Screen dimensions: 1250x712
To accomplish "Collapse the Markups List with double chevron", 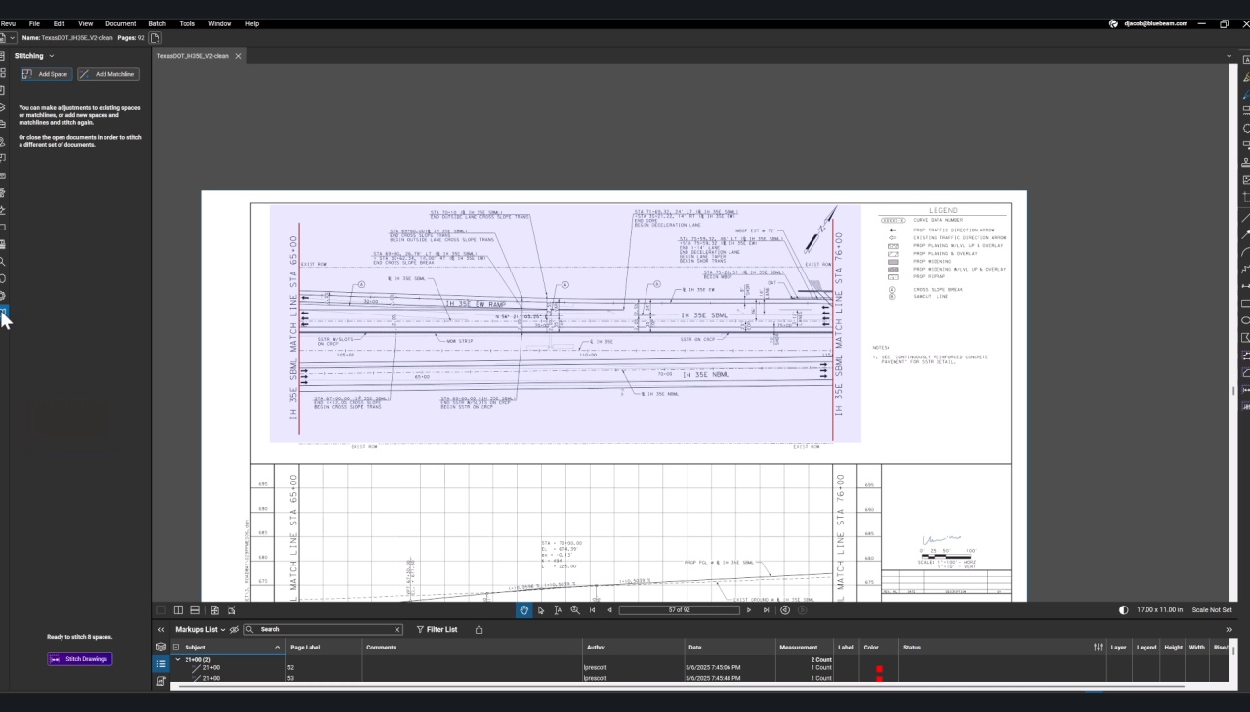I will coord(161,630).
